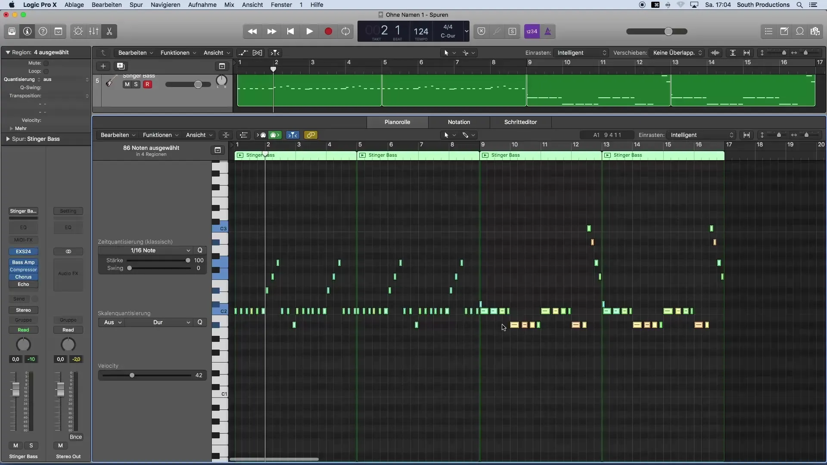Open the Aus scale root dropdown

click(x=112, y=322)
